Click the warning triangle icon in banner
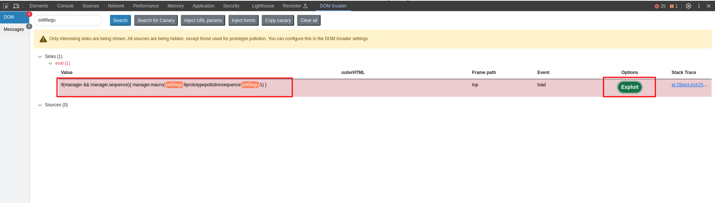This screenshot has width=715, height=203. [43, 39]
